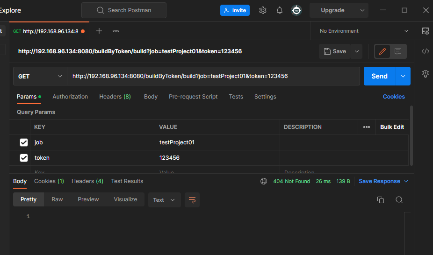Click the request title URL text
This screenshot has width=433, height=255.
click(x=130, y=51)
